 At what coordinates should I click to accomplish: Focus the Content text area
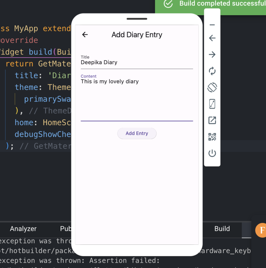(137, 97)
